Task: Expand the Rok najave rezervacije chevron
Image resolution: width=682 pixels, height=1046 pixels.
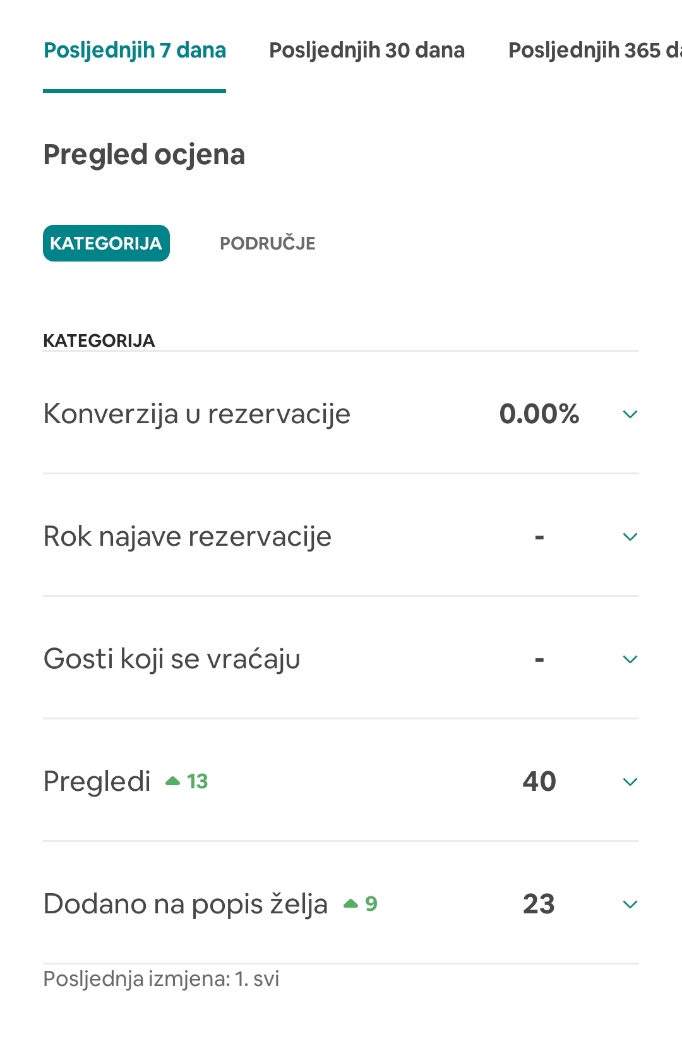Action: point(630,537)
